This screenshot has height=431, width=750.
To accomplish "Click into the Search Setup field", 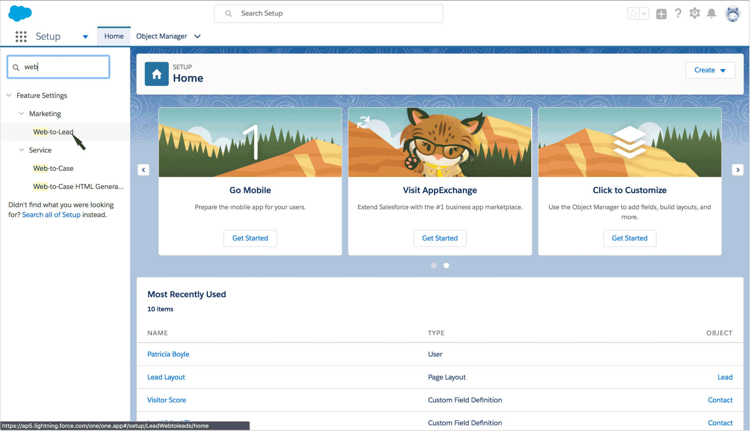I will click(x=328, y=13).
